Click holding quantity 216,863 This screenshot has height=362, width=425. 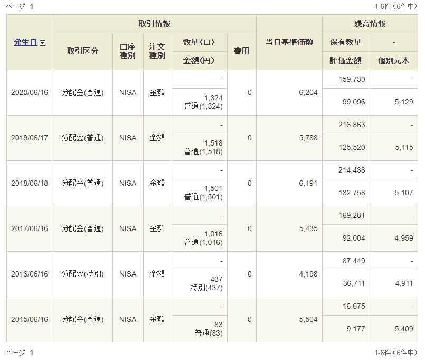(352, 125)
